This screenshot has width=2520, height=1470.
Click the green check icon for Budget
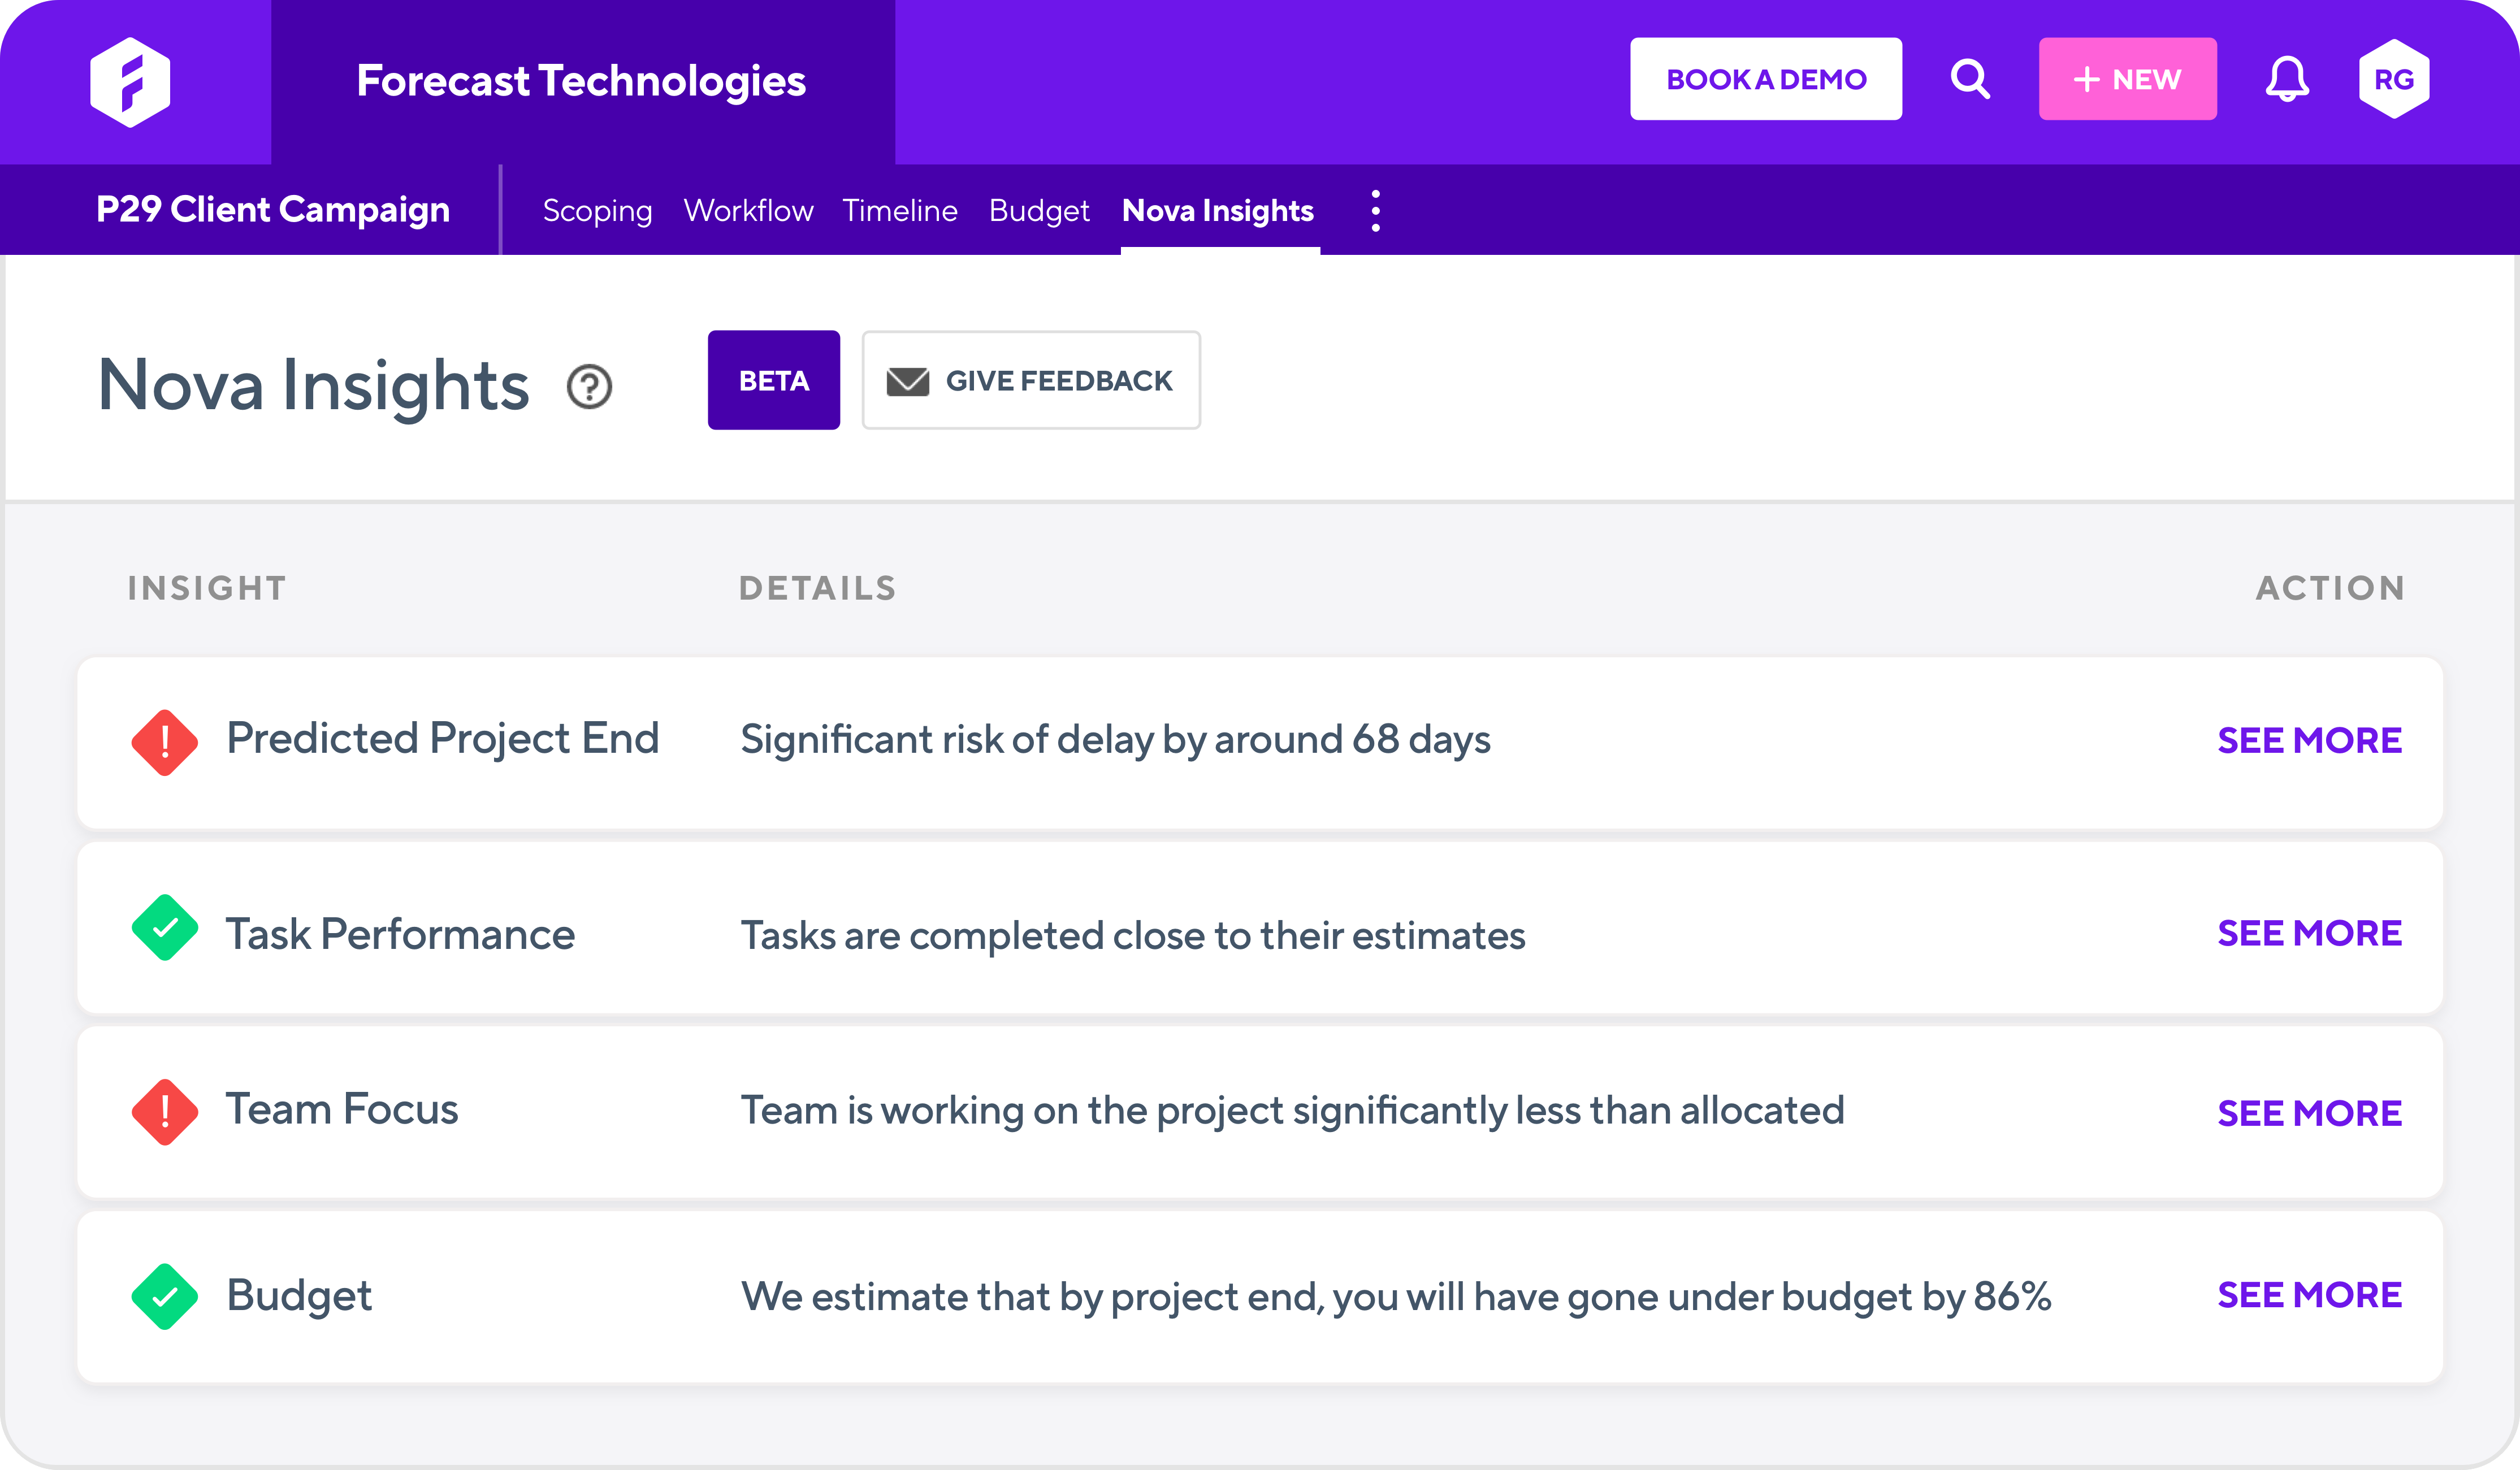[x=163, y=1295]
